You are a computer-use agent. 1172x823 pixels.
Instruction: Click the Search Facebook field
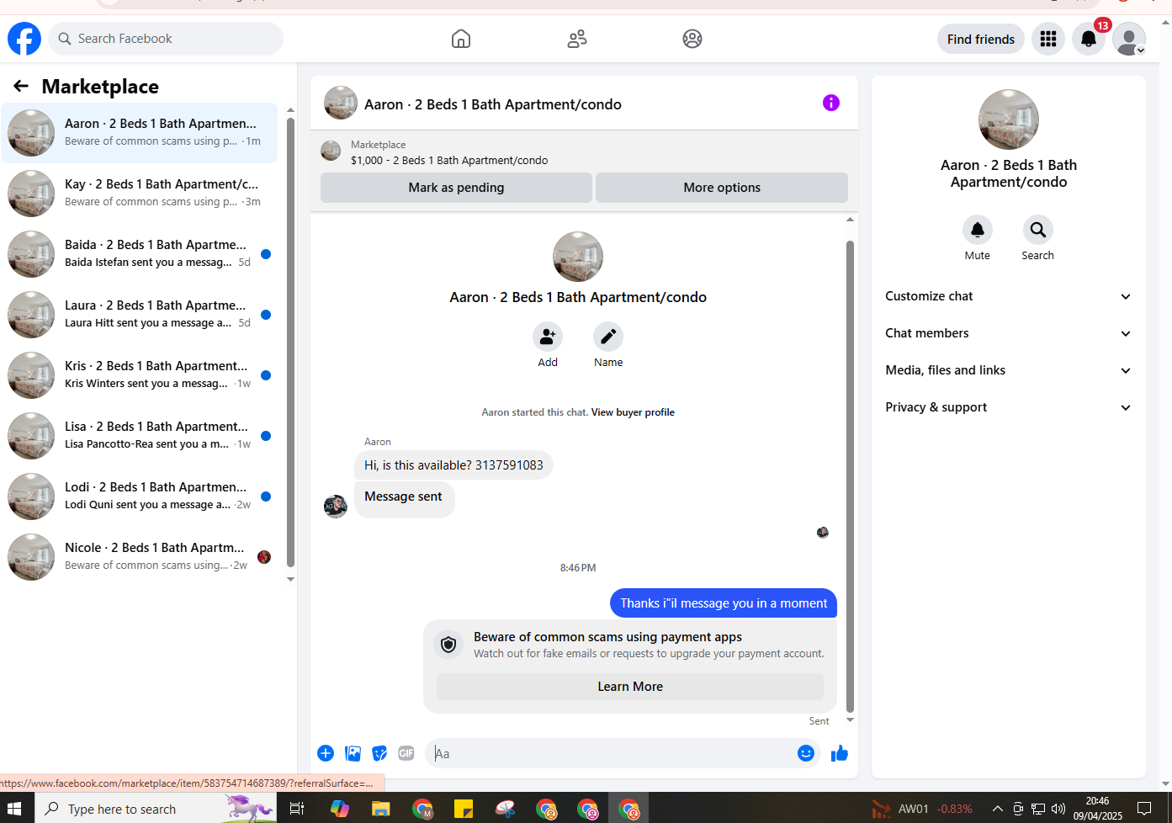[x=166, y=39]
